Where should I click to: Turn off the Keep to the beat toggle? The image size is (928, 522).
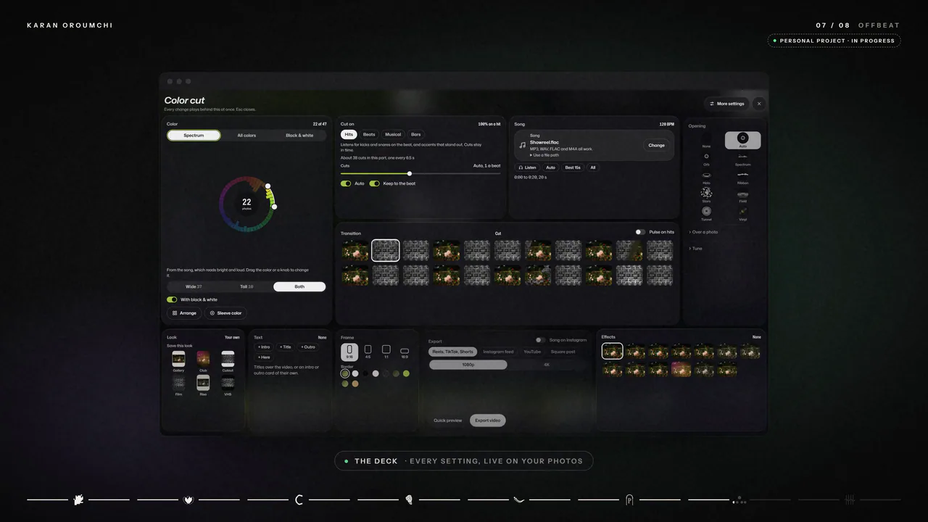point(374,183)
